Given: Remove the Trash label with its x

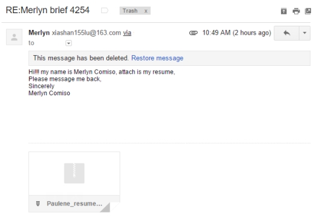Looking at the screenshot, I should tap(146, 11).
